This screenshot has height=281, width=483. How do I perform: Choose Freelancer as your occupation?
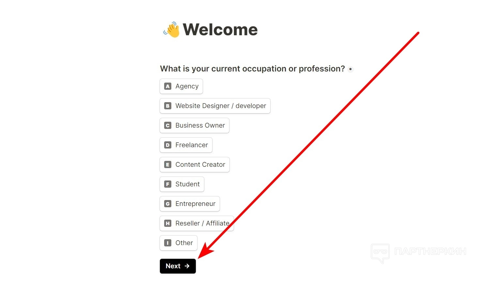point(186,145)
